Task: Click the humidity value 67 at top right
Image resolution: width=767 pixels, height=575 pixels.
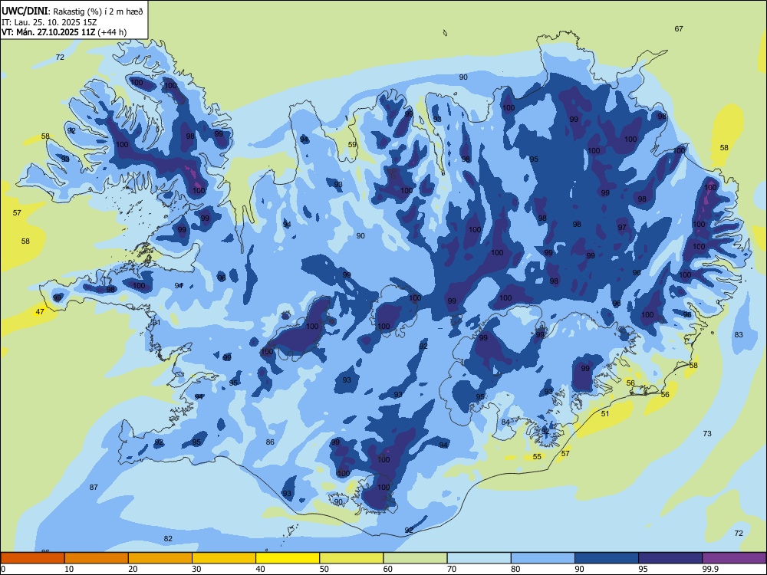Action: (x=679, y=29)
